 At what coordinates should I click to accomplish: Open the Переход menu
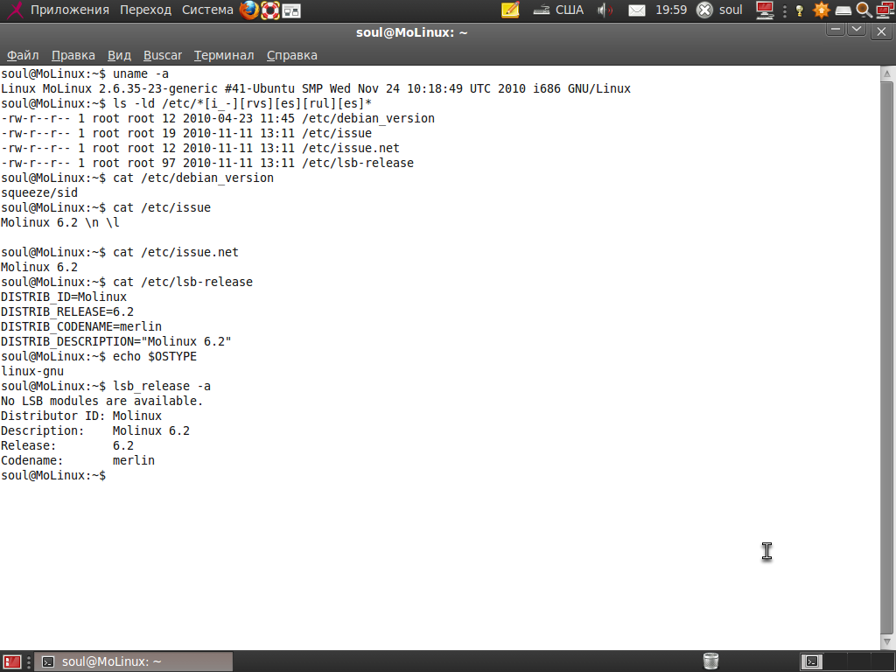coord(145,10)
